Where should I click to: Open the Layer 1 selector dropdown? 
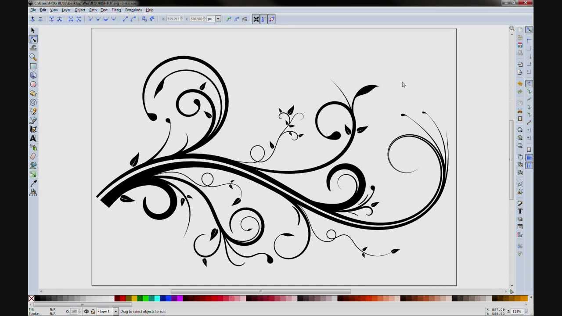point(116,311)
